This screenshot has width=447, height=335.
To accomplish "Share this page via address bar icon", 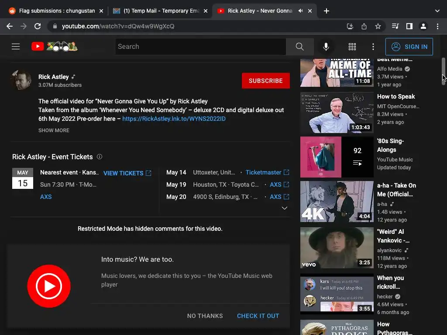I will (x=364, y=26).
